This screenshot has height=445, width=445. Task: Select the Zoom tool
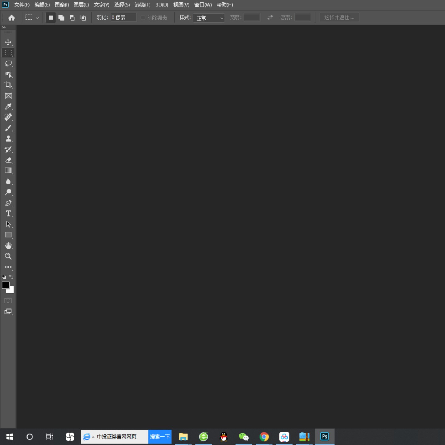pyautogui.click(x=8, y=256)
